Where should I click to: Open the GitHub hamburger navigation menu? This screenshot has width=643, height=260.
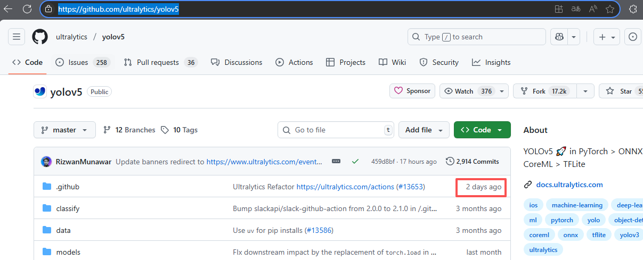point(17,37)
